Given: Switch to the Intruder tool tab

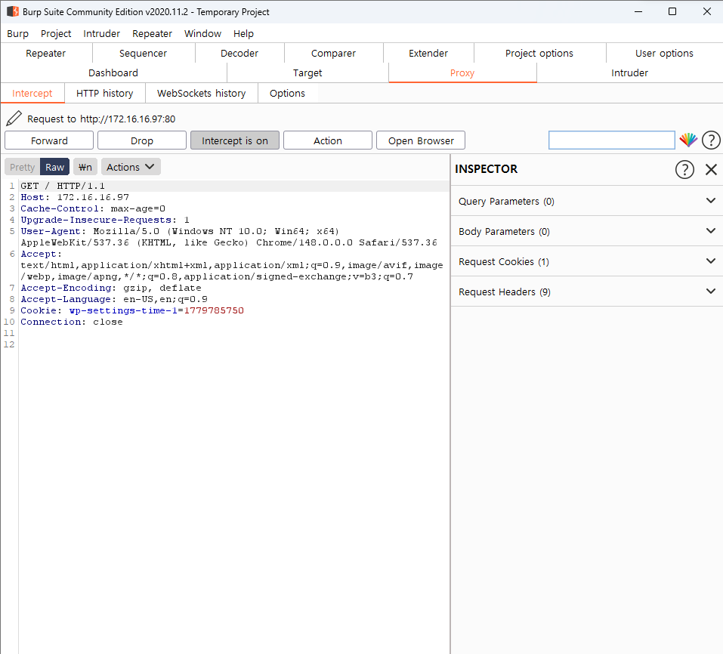Looking at the screenshot, I should click(x=629, y=72).
